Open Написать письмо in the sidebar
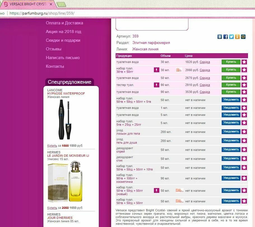 pyautogui.click(x=63, y=58)
